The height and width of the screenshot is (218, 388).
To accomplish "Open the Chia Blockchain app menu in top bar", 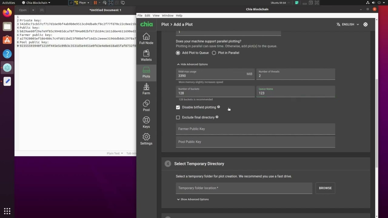I will click(x=36, y=3).
